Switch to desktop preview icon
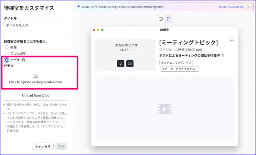Screen dimensions: 256x155 [x=161, y=19]
